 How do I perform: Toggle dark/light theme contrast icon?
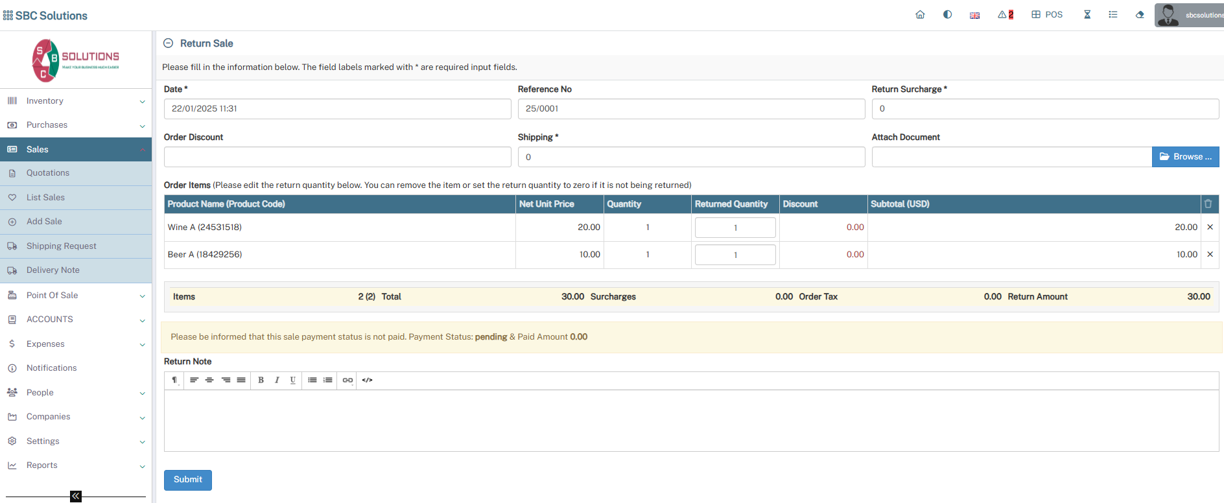947,15
